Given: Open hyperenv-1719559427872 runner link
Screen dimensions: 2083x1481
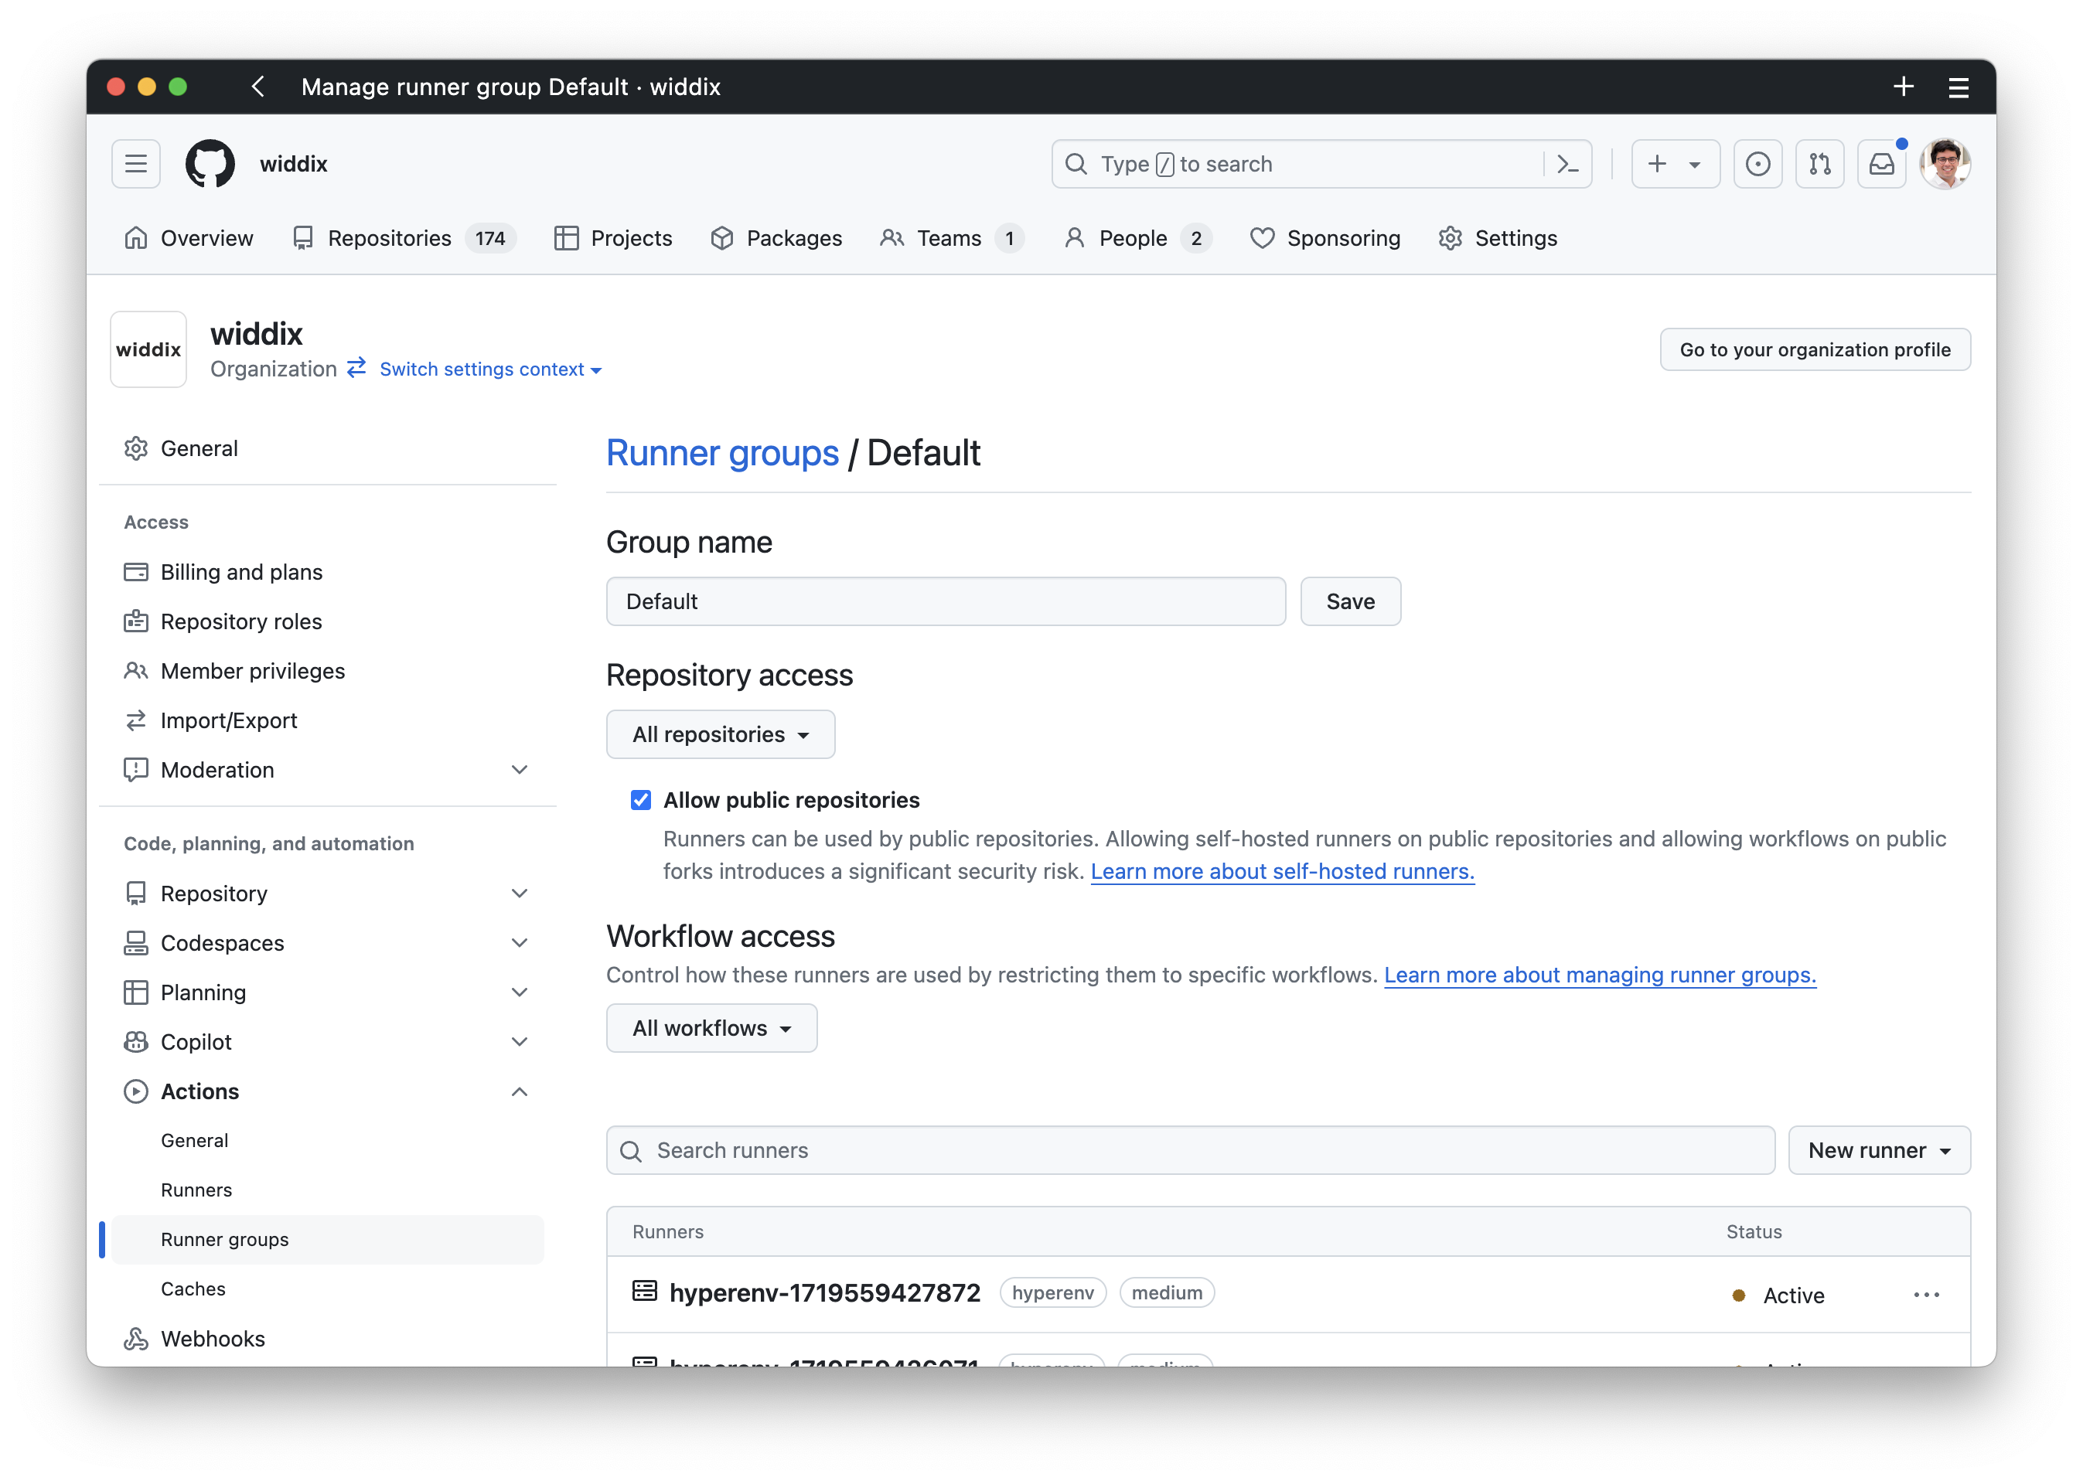Looking at the screenshot, I should pyautogui.click(x=824, y=1292).
